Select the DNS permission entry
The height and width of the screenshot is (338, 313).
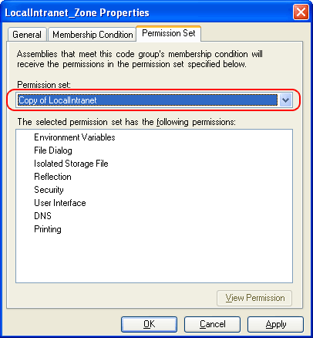(x=42, y=216)
